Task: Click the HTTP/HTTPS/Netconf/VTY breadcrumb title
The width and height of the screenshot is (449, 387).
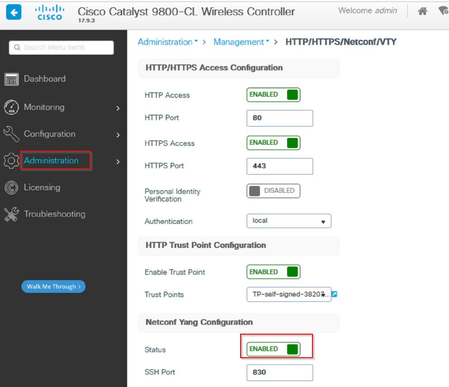Action: point(341,42)
